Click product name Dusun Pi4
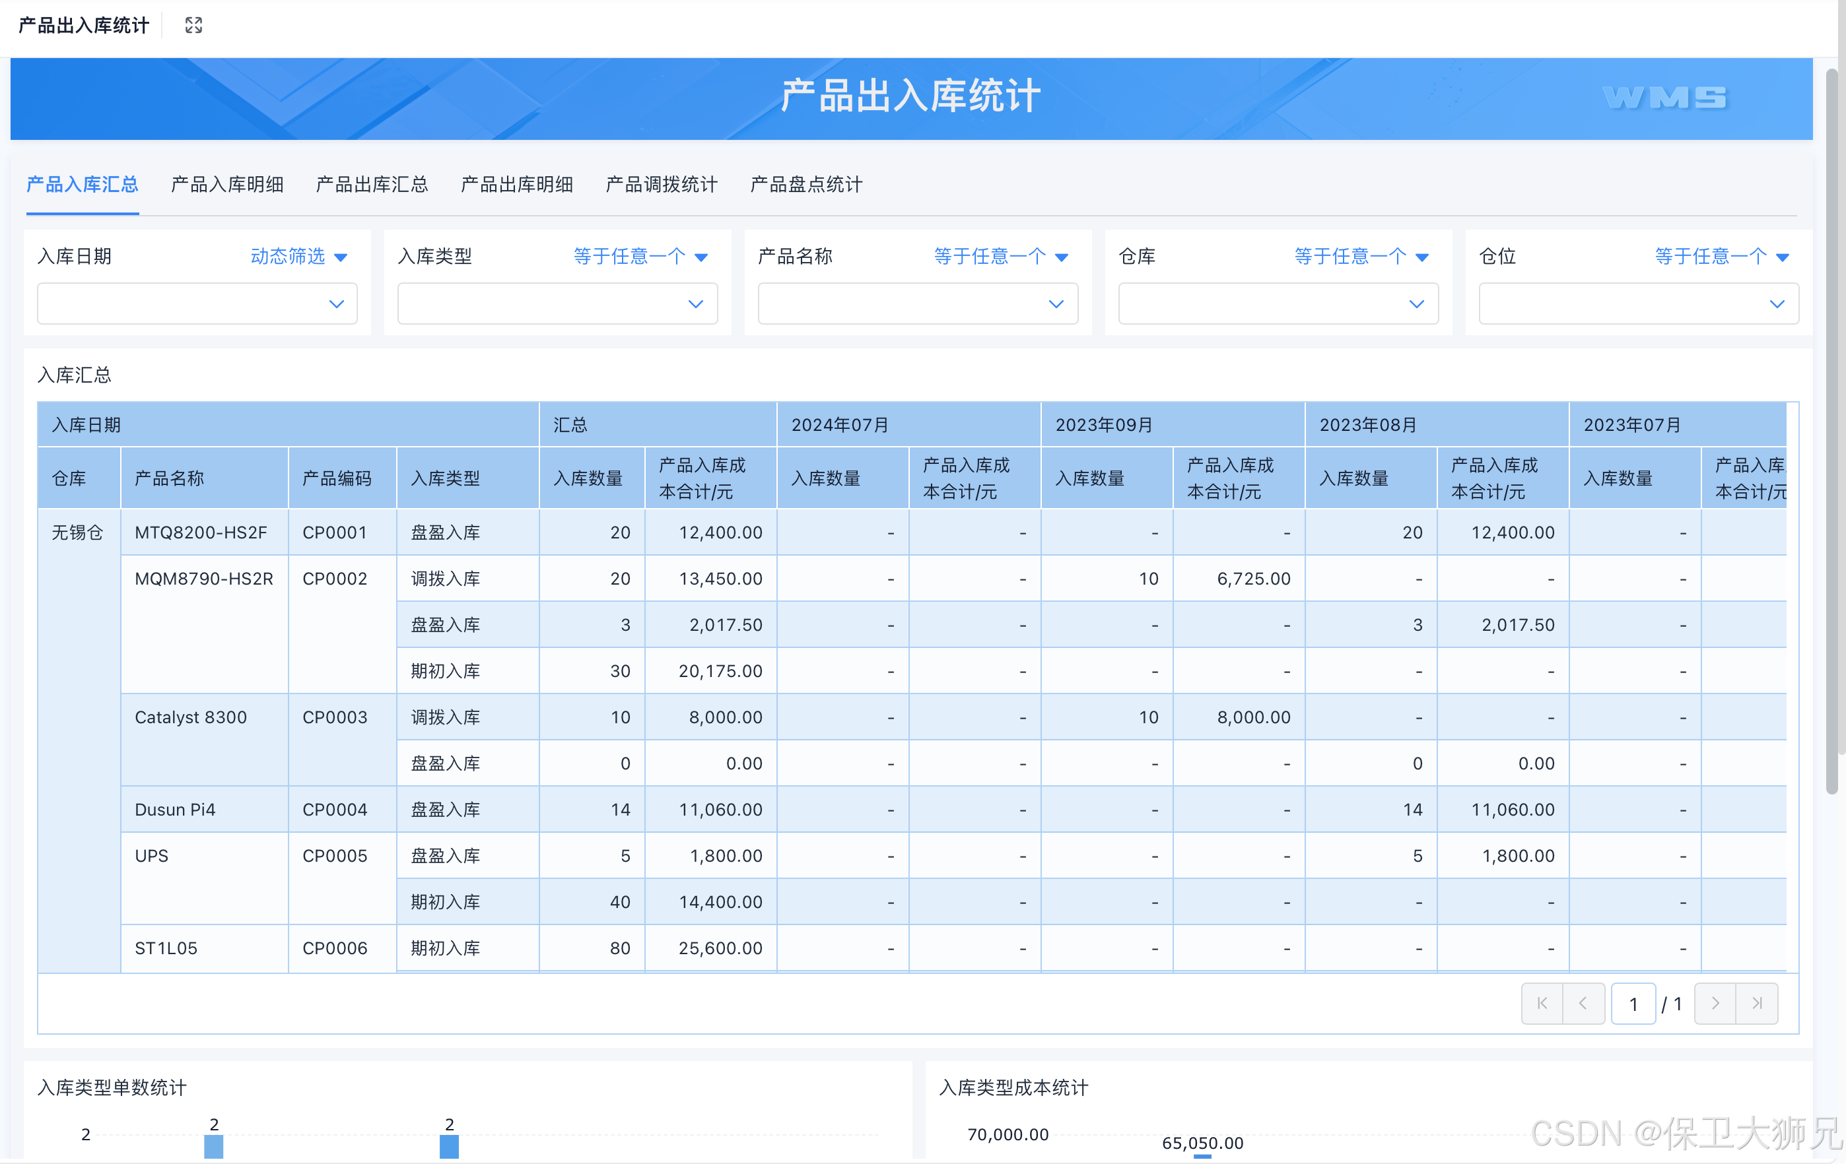The height and width of the screenshot is (1164, 1846). [175, 810]
